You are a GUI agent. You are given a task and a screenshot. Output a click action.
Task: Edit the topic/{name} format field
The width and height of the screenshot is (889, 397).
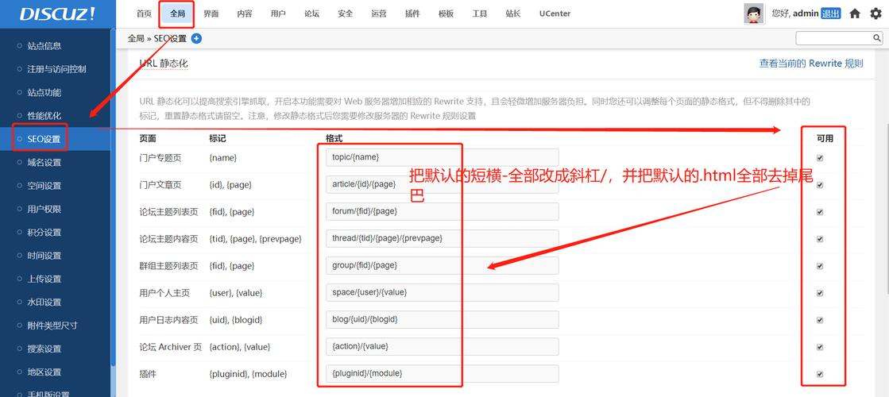click(x=443, y=157)
